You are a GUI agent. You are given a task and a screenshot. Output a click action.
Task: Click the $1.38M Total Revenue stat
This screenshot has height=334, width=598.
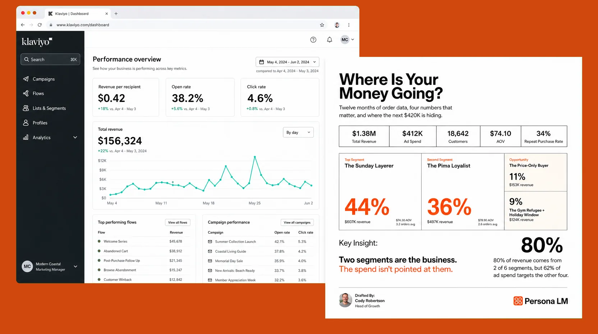click(364, 136)
